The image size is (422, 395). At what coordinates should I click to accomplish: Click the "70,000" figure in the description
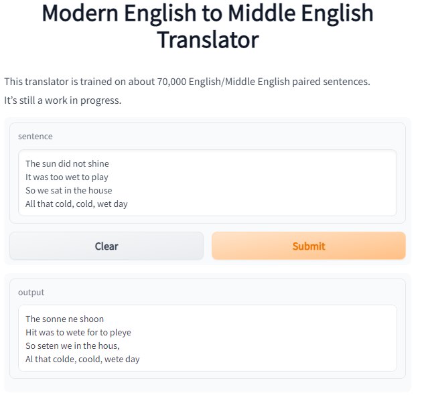pyautogui.click(x=171, y=82)
